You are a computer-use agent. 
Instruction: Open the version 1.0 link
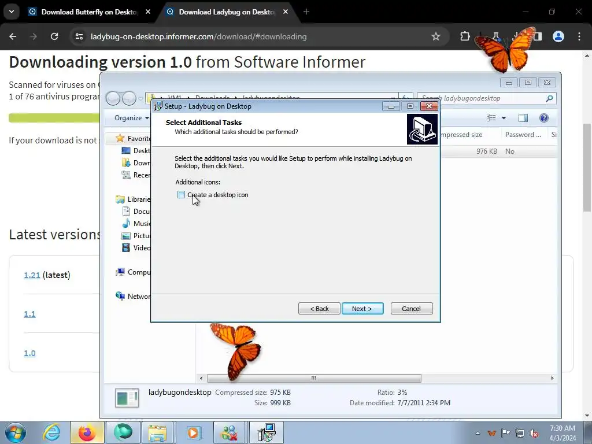point(29,353)
